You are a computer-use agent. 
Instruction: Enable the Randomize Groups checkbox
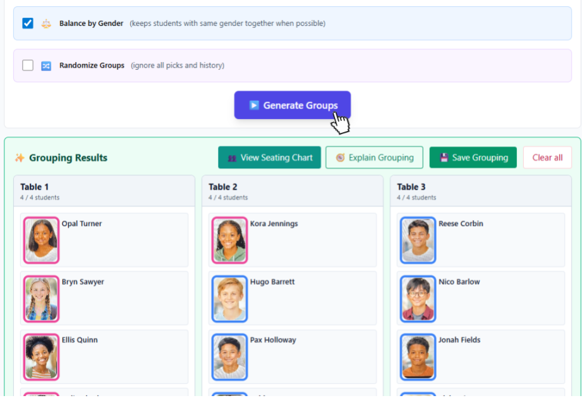(x=28, y=65)
